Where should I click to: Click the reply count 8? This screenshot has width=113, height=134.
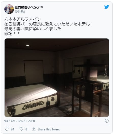pyautogui.click(x=26, y=129)
